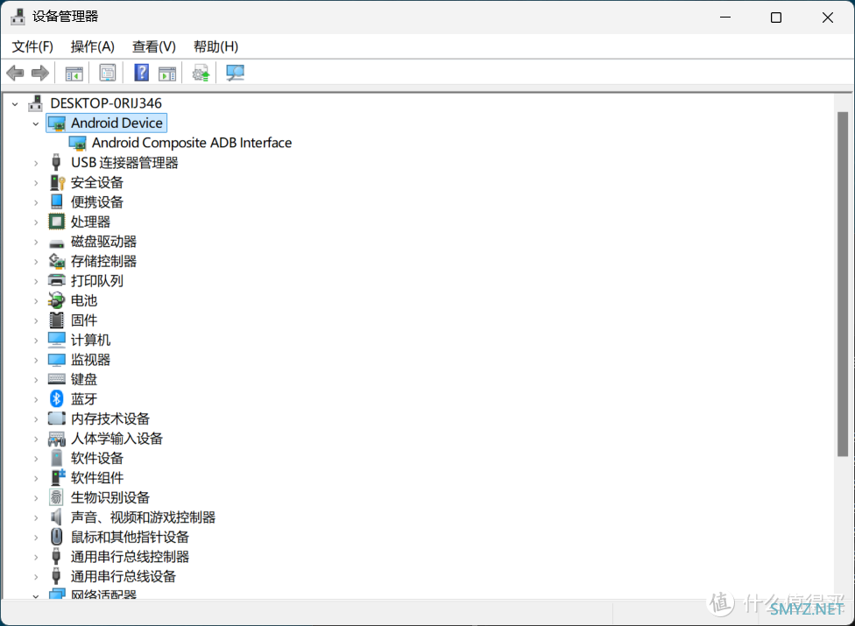
Task: Click the 处理器 chip icon
Action: [x=56, y=222]
